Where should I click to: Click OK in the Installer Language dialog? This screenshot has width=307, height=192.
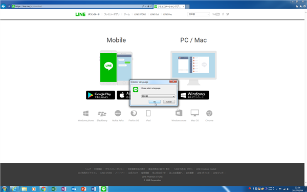[155, 102]
